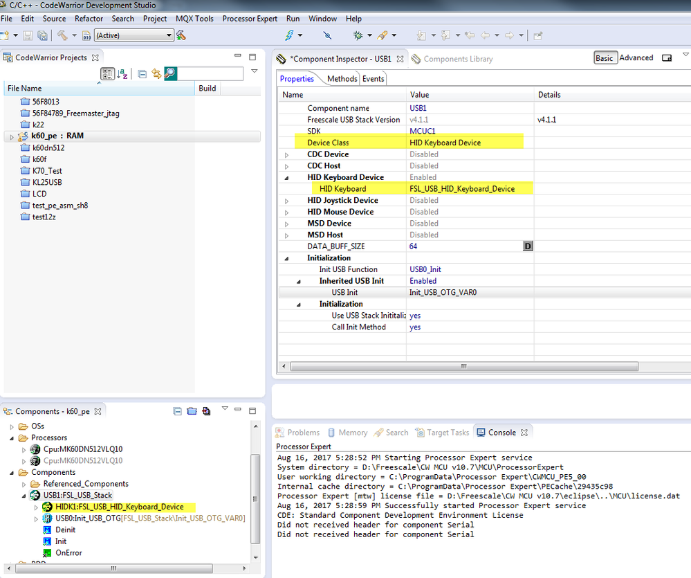The image size is (691, 578).
Task: Click the HID Keyboard Device value for Device Class
Action: [x=445, y=143]
